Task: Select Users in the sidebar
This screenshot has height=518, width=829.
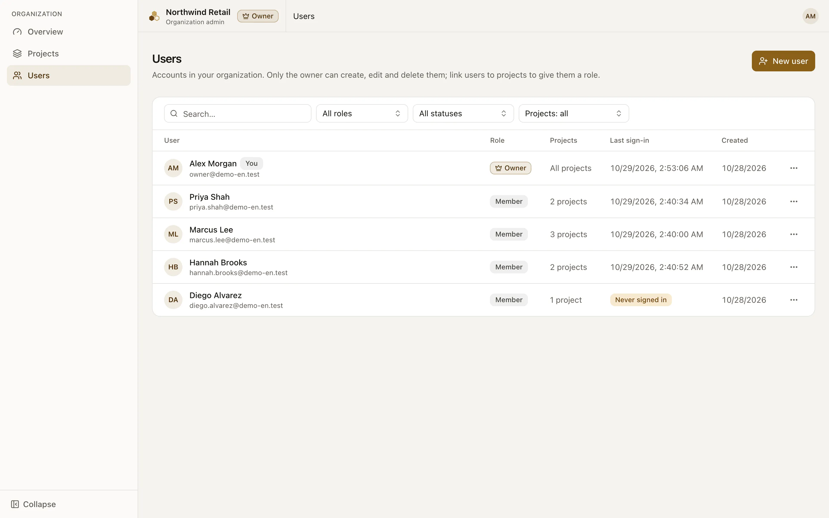Action: click(69, 75)
